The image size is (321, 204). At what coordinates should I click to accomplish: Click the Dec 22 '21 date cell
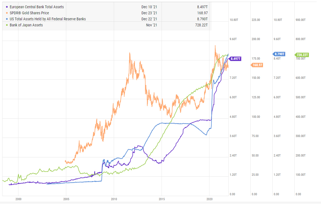point(149,19)
